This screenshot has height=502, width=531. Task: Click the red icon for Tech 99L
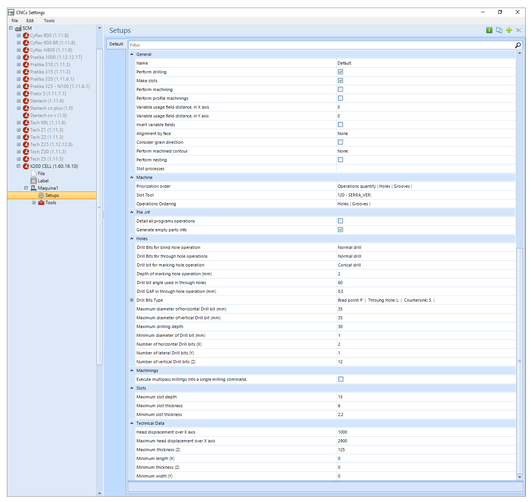(x=26, y=123)
